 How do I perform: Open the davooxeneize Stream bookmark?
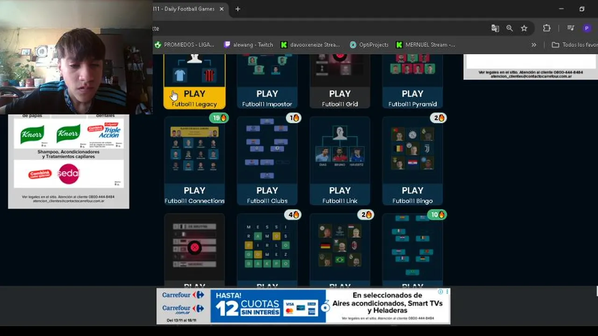point(310,45)
